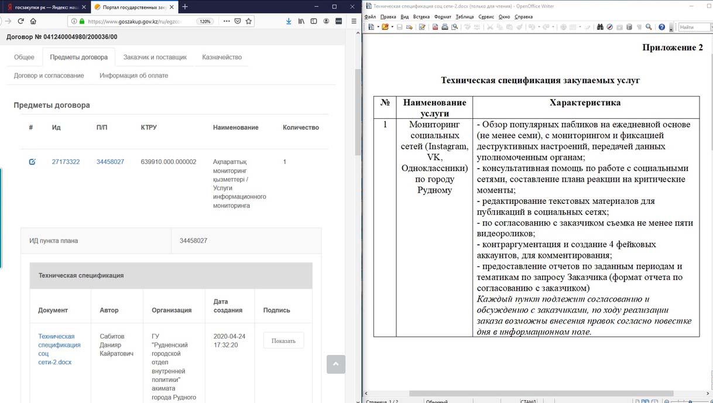The image size is (713, 403).
Task: Go to Firefox home page
Action: tap(33, 21)
